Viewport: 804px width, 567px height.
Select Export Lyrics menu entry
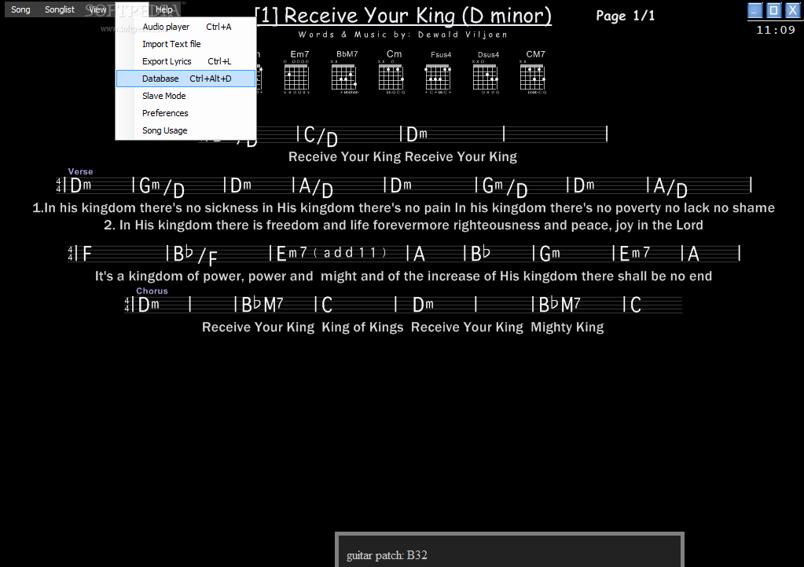click(185, 61)
